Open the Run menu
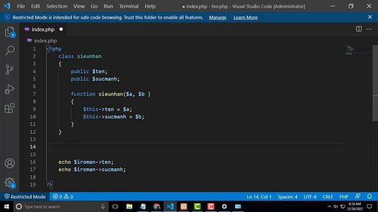This screenshot has height=212, width=378. point(108,6)
